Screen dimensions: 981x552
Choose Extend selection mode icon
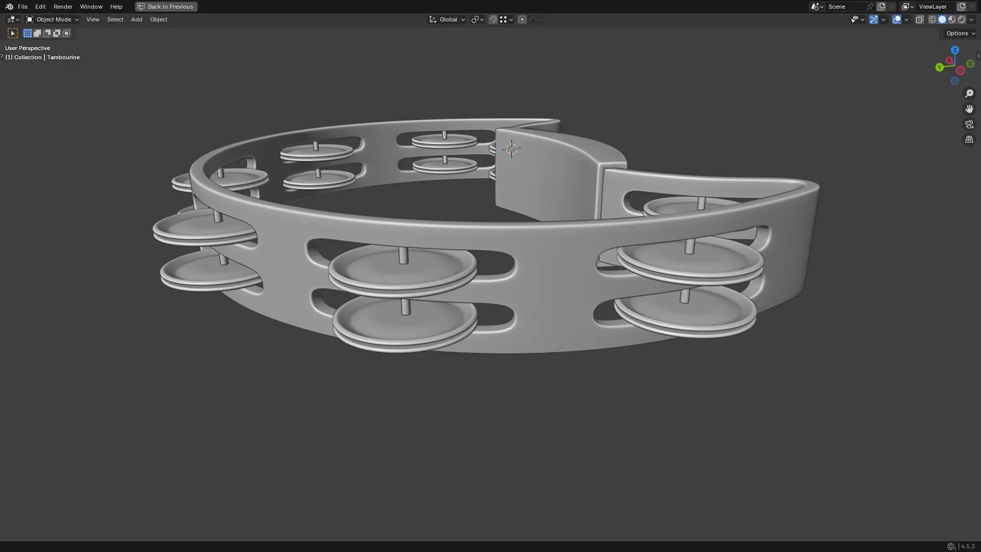click(x=37, y=33)
